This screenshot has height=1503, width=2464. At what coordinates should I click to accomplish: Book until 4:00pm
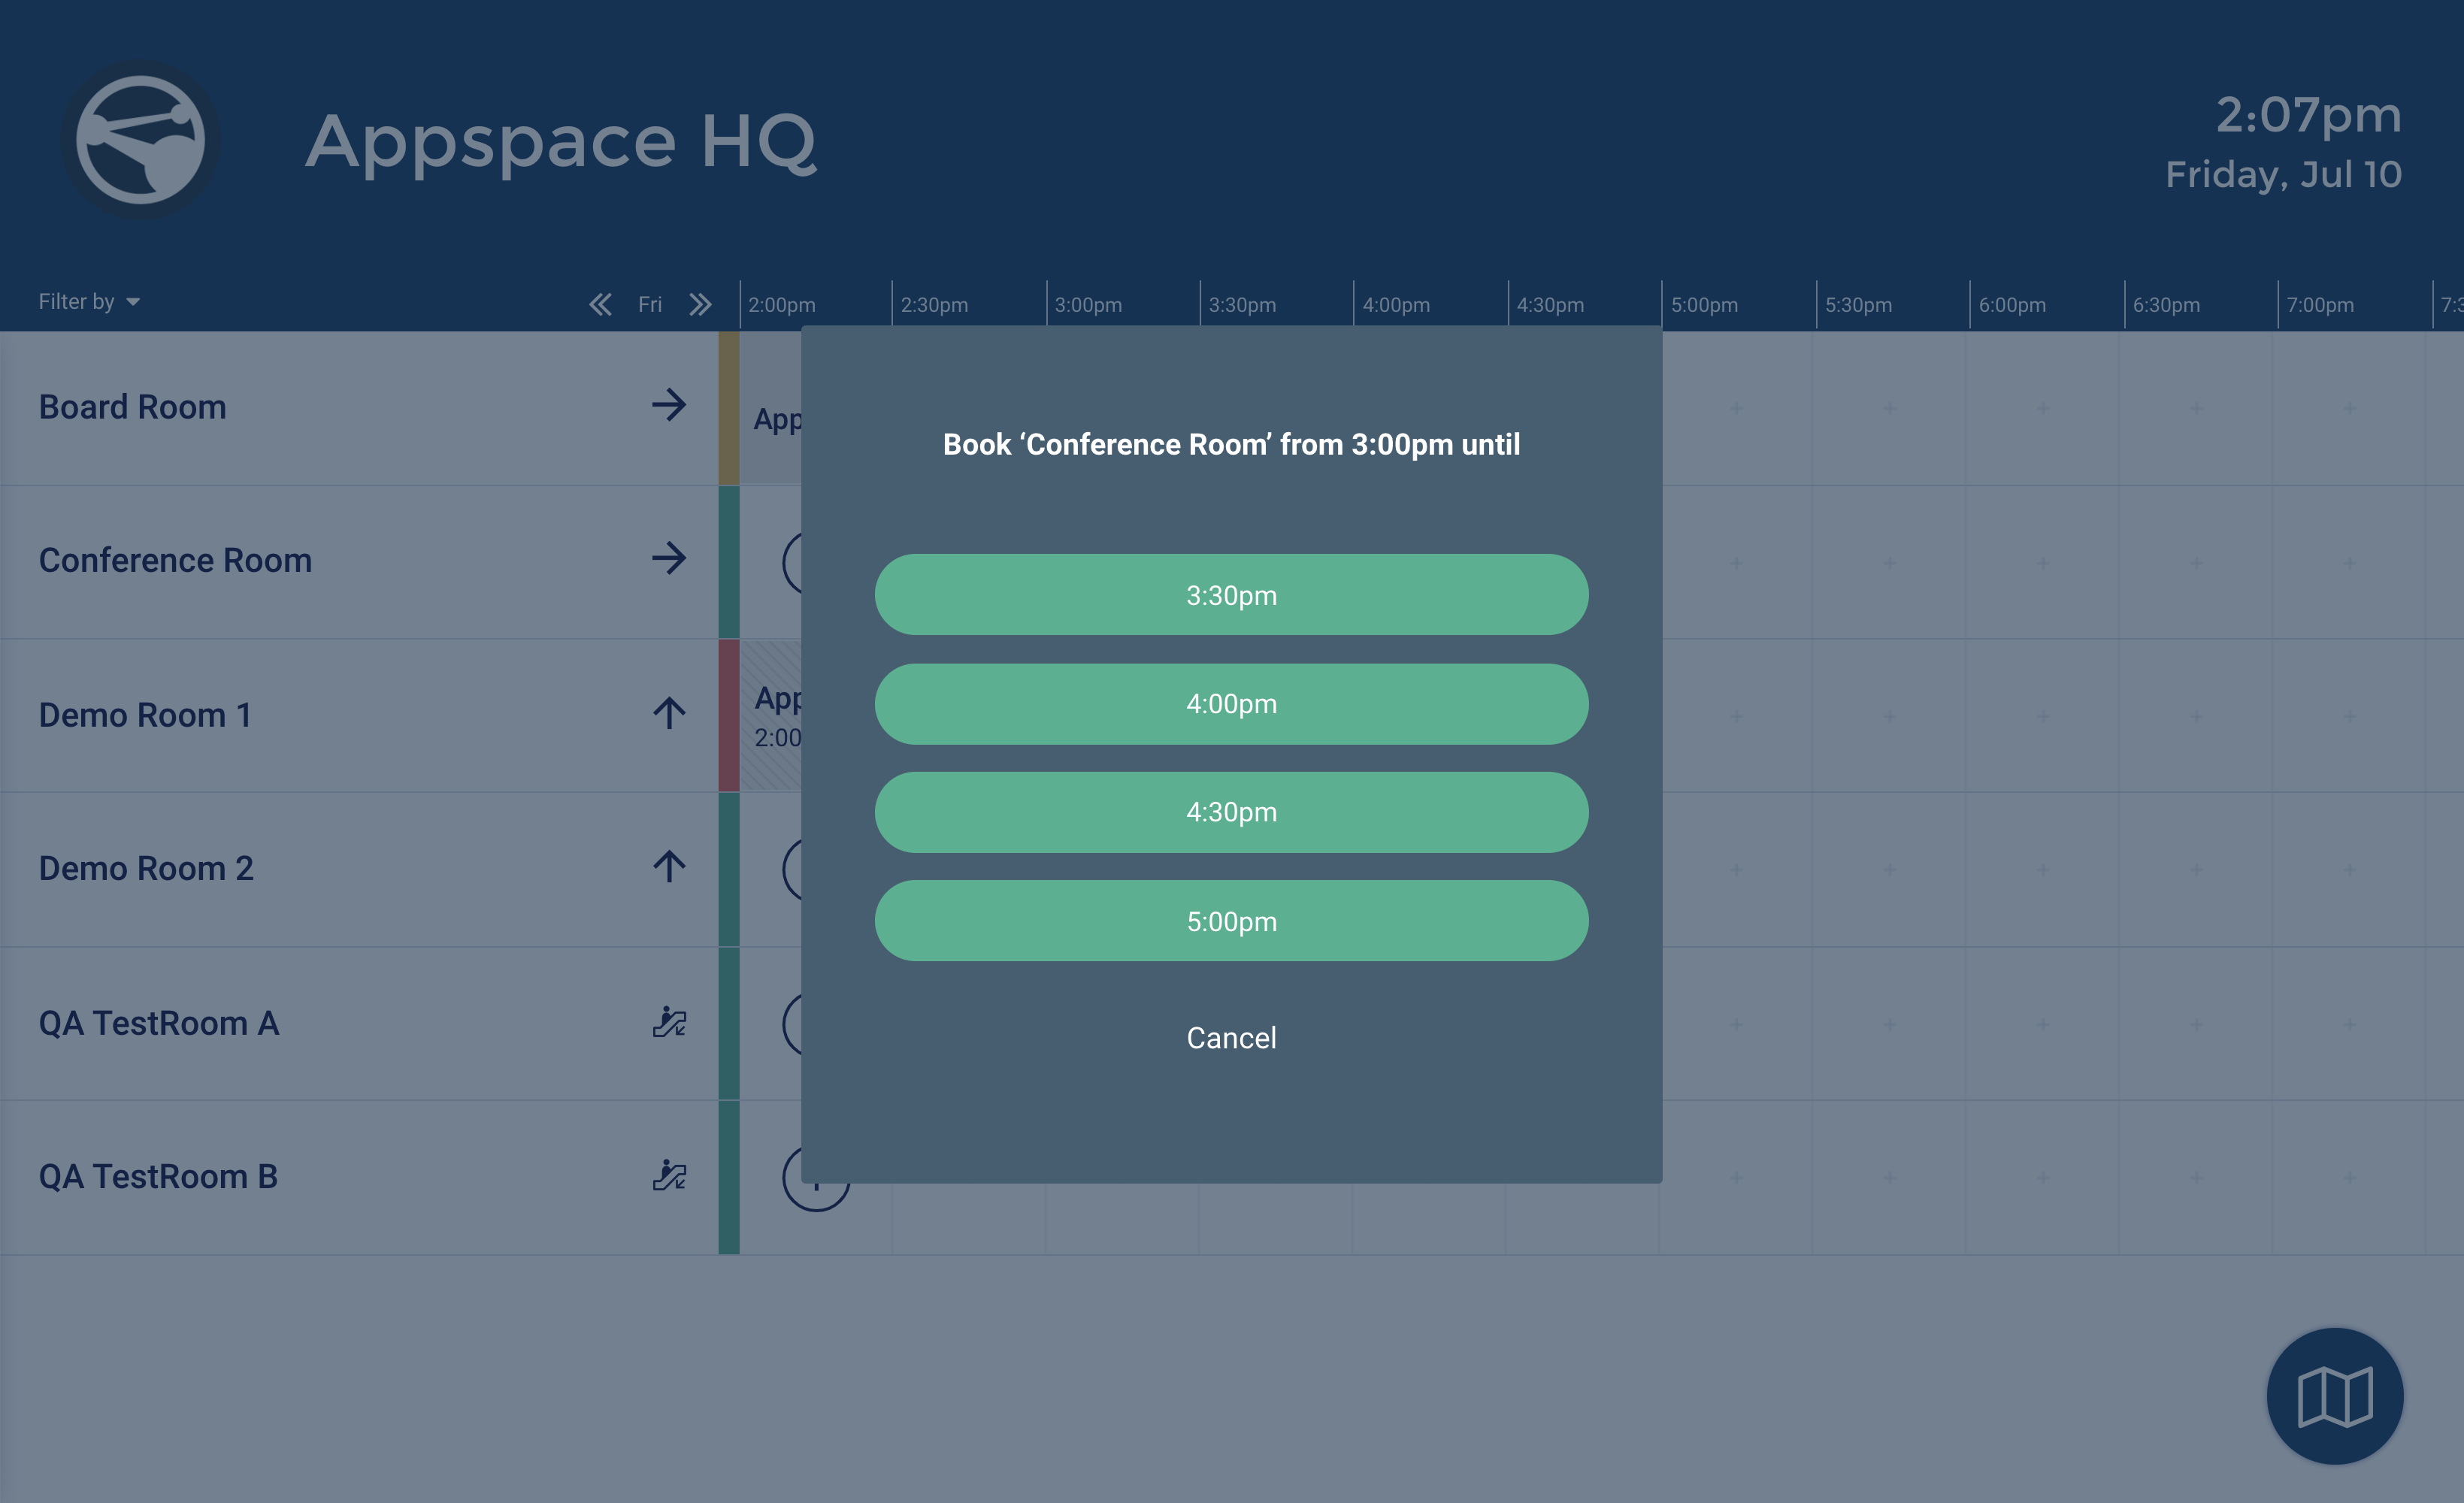click(x=1231, y=704)
